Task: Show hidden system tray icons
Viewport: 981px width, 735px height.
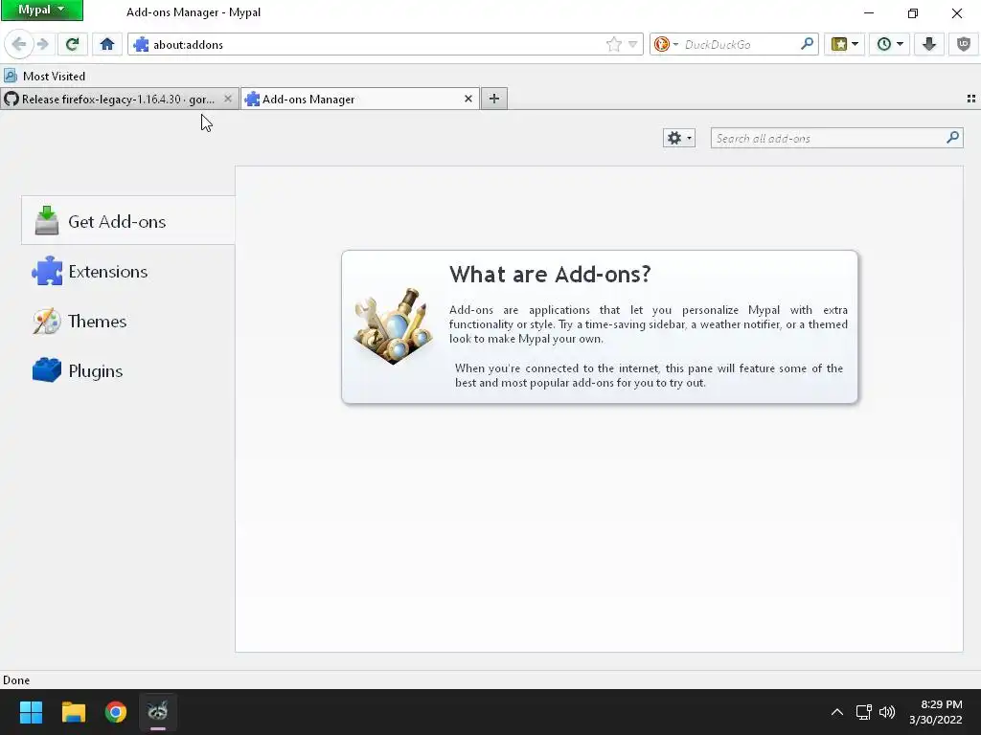Action: tap(837, 712)
